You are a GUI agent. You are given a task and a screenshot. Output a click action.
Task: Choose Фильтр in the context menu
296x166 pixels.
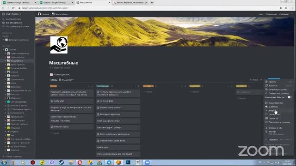pyautogui.click(x=278, y=111)
